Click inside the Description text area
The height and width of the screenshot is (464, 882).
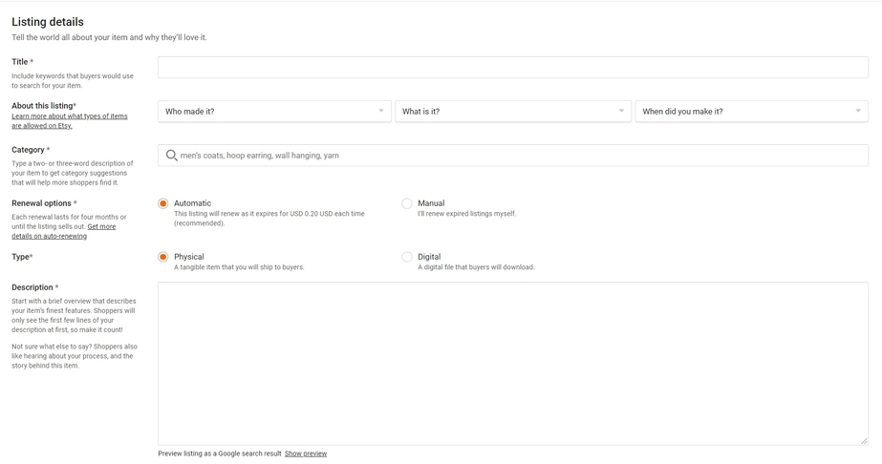[x=513, y=364]
